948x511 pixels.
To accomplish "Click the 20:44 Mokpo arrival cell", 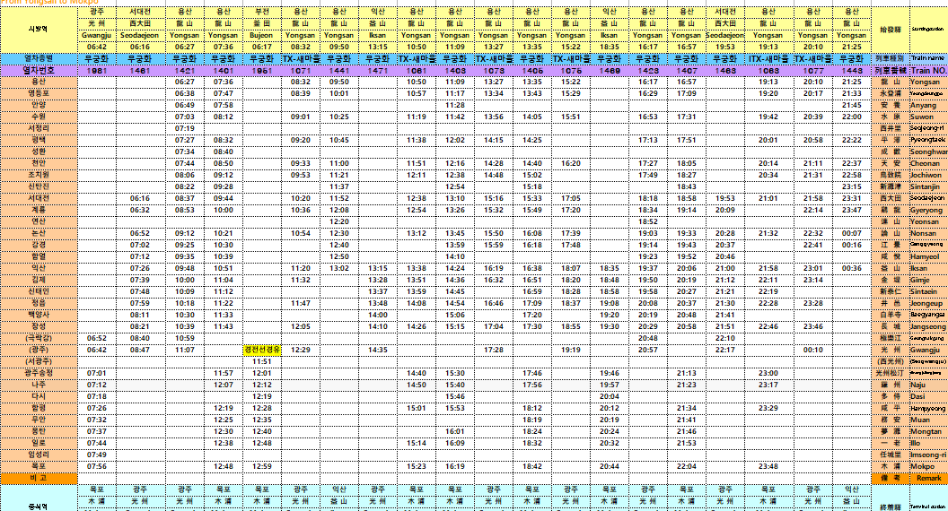I will [x=610, y=466].
